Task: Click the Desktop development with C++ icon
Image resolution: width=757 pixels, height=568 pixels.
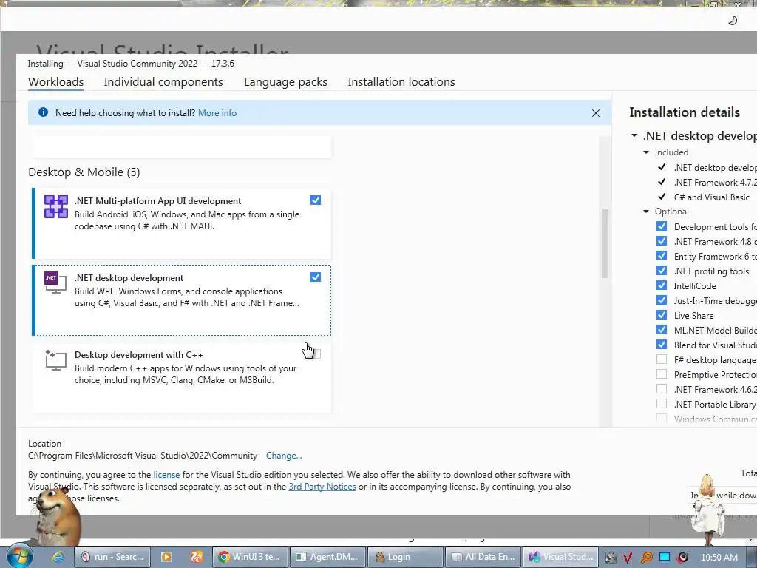Action: tap(55, 360)
